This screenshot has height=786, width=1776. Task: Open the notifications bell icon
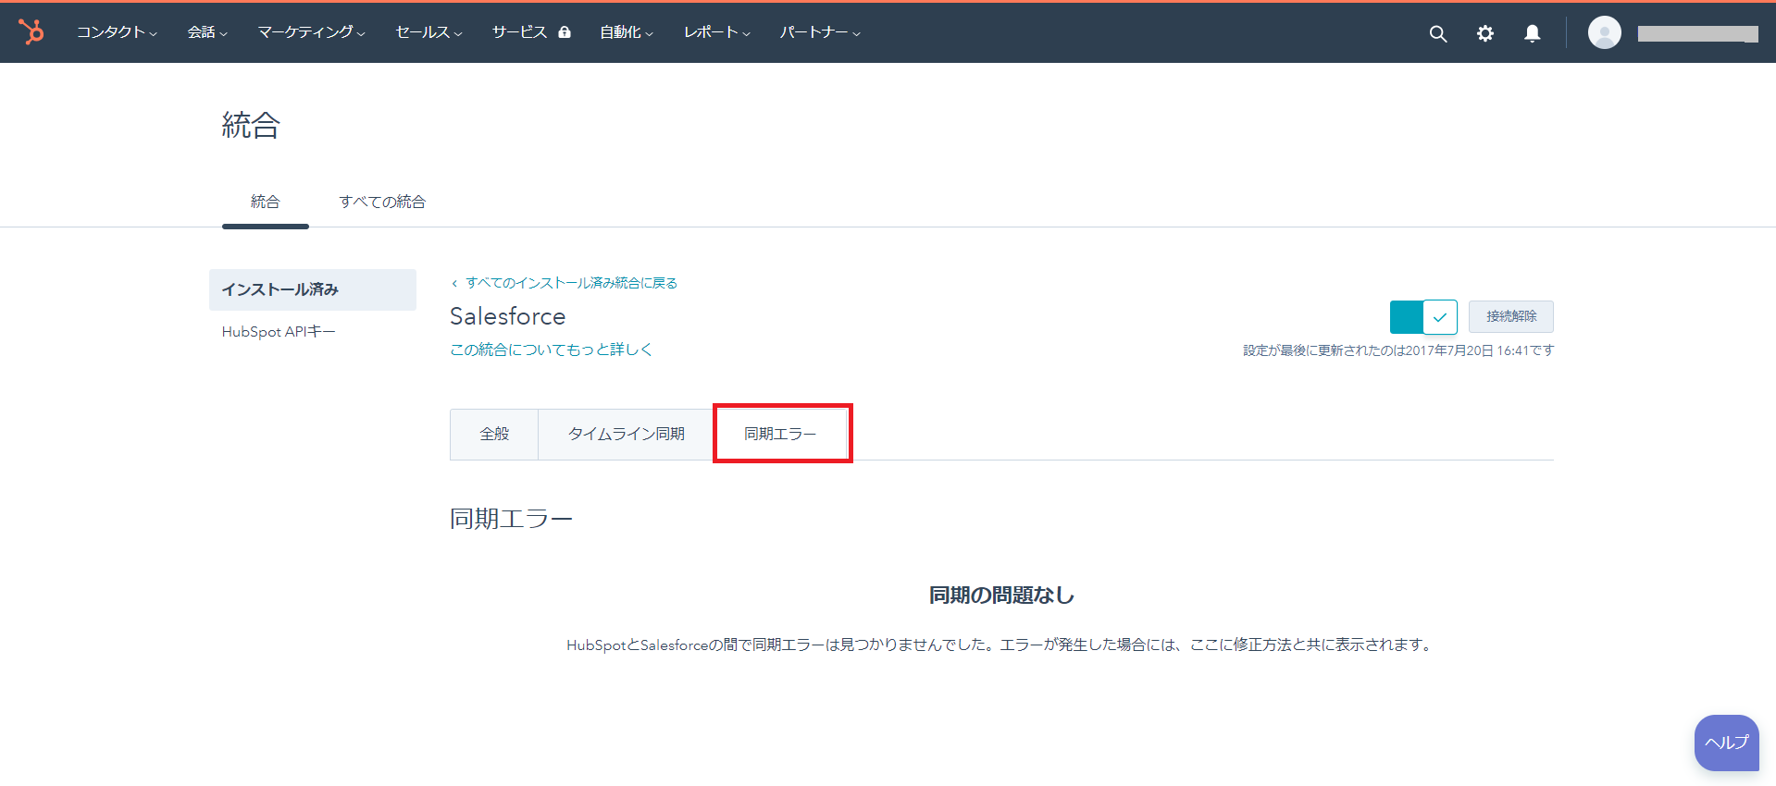pos(1532,33)
